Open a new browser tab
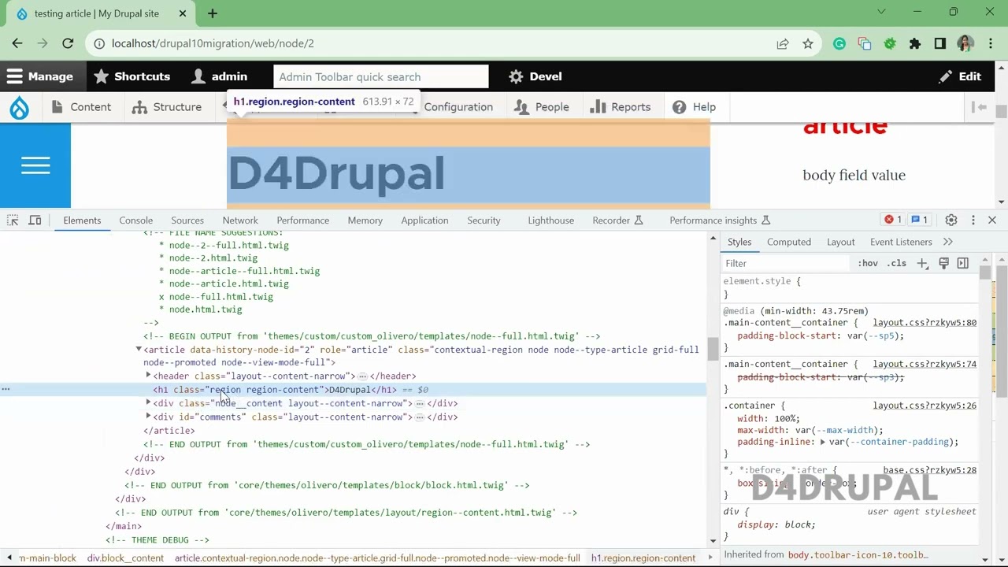The height and width of the screenshot is (567, 1008). [213, 13]
